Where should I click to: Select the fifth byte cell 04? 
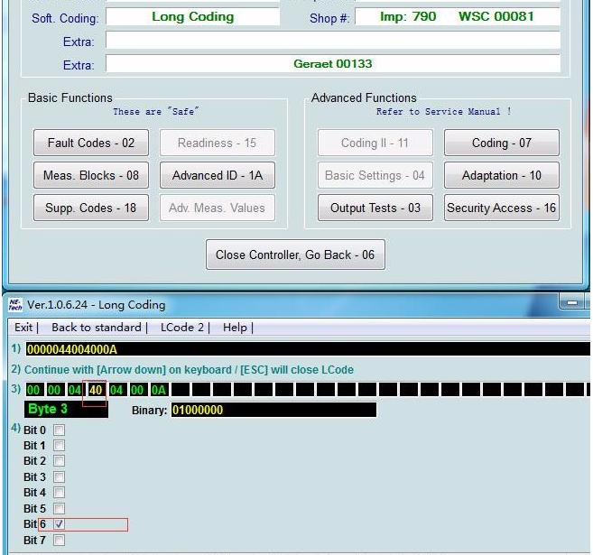(x=116, y=390)
